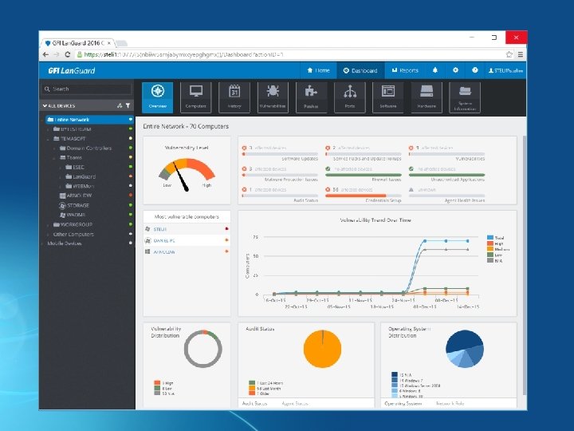Click the browser address bar URL
This screenshot has height=431, width=574.
tap(183, 54)
